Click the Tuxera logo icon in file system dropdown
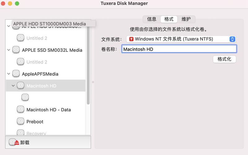The image size is (248, 155). pyautogui.click(x=131, y=39)
